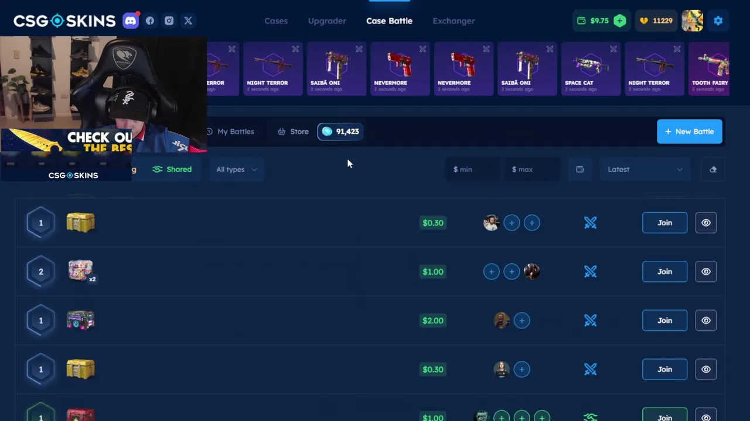Screen dimensions: 750x421
Task: Join the second $0.30 battle
Action: (x=664, y=369)
